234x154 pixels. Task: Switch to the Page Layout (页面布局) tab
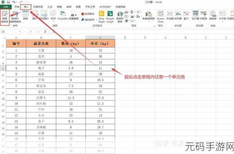[x=38, y=7]
